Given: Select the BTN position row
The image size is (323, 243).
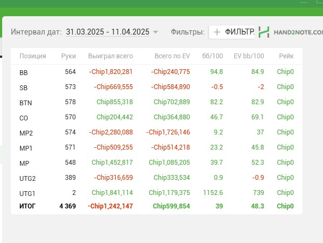Looking at the screenshot, I should pos(157,102).
